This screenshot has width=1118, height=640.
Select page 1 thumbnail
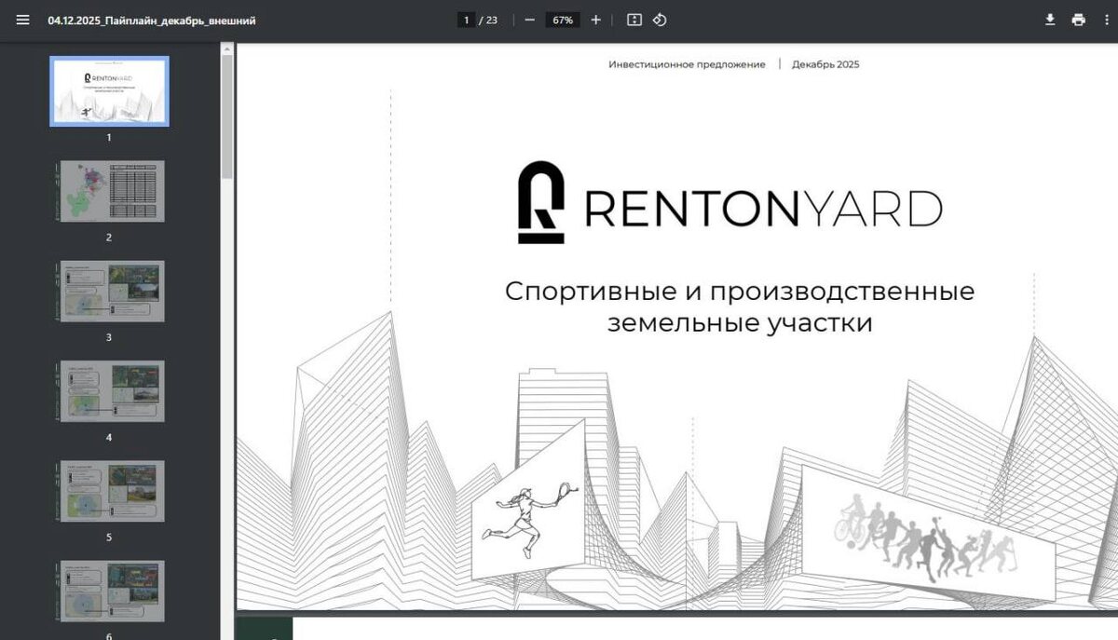(109, 91)
